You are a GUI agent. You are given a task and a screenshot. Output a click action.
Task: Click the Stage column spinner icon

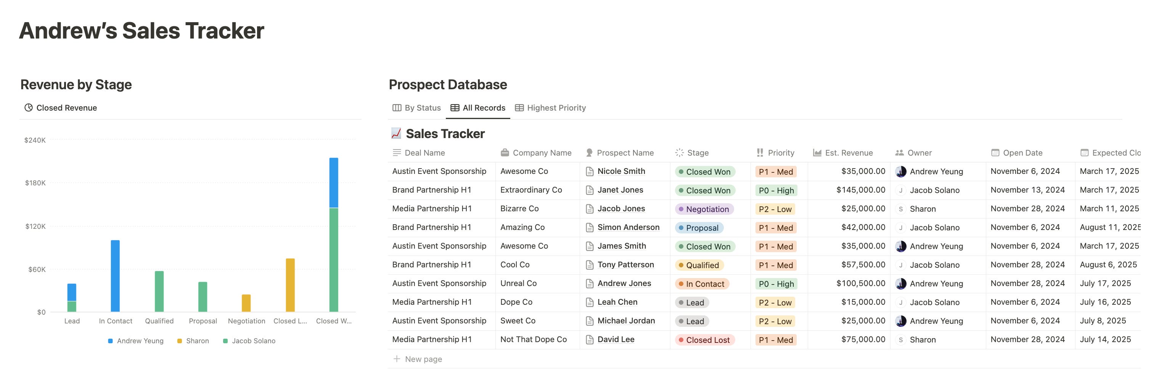(679, 153)
